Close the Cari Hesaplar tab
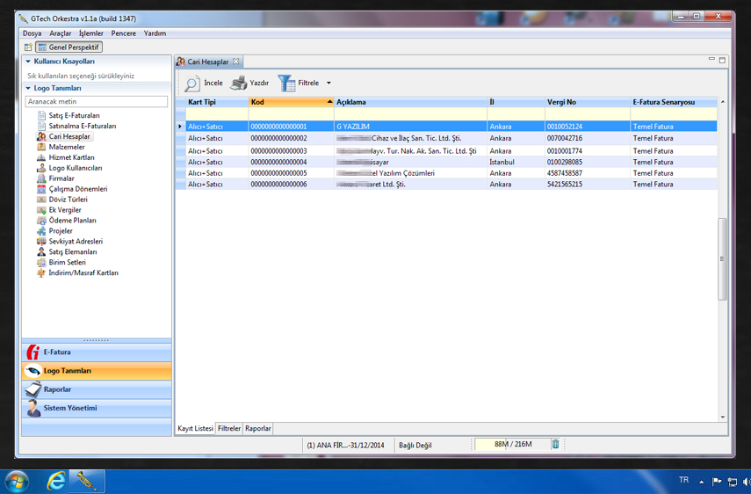751x494 pixels. (236, 62)
